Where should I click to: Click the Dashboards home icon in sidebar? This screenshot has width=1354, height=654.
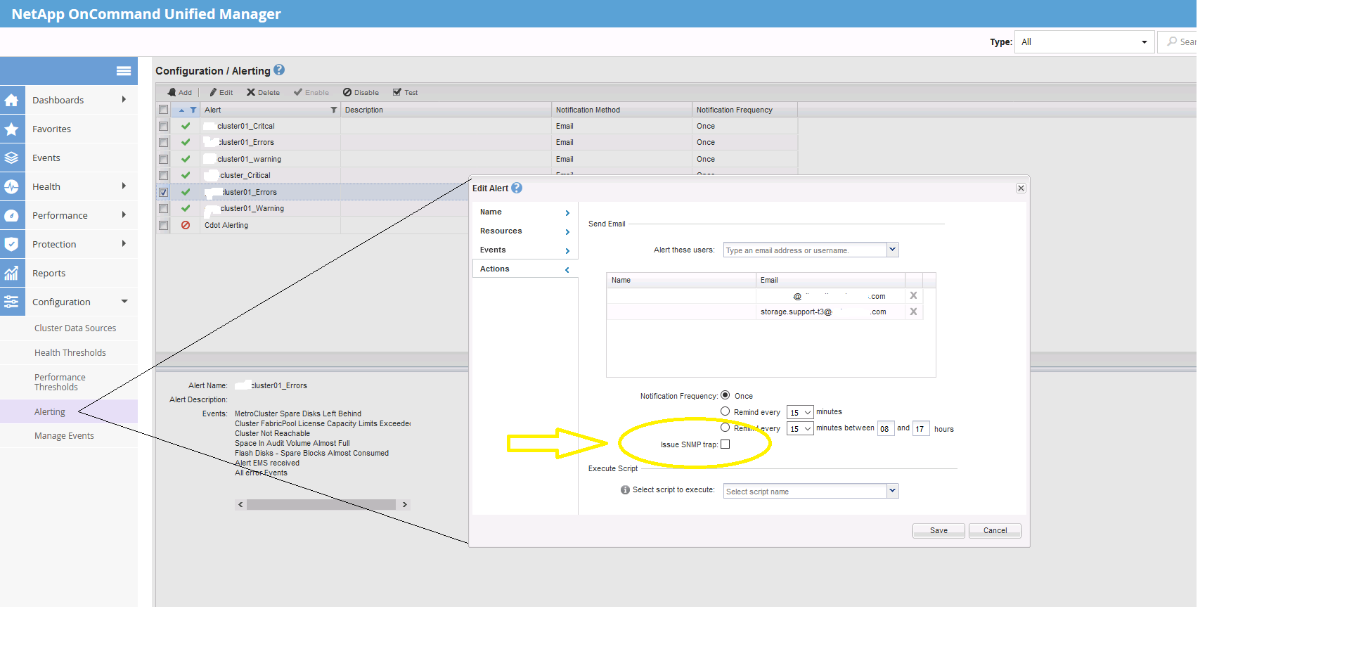(12, 101)
